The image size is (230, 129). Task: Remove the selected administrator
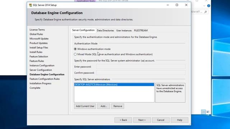point(118,106)
